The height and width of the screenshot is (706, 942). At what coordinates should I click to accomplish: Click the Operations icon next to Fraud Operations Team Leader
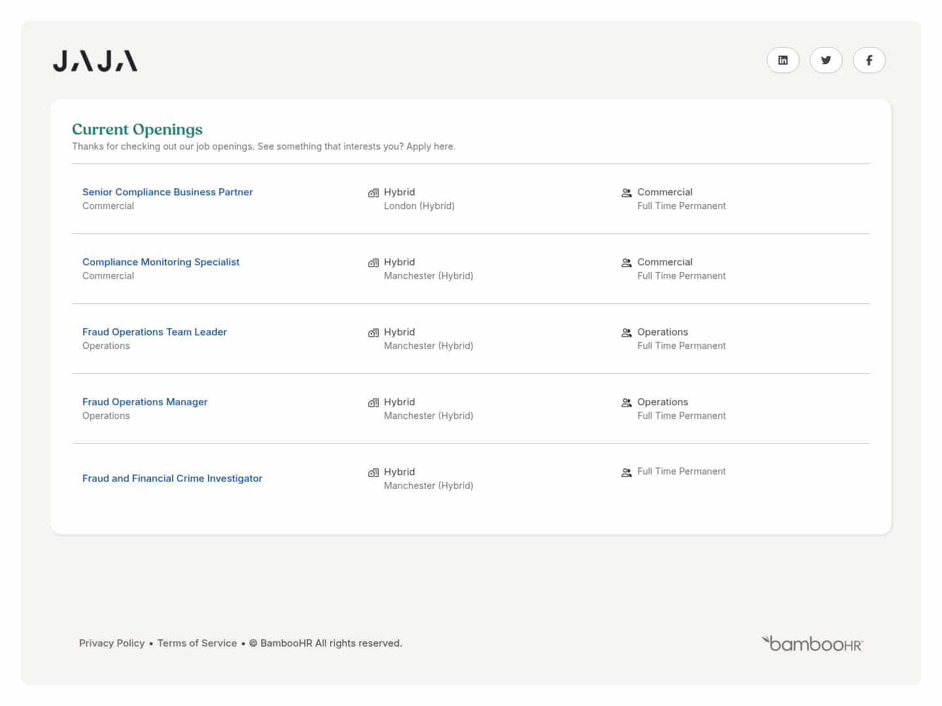pyautogui.click(x=627, y=332)
